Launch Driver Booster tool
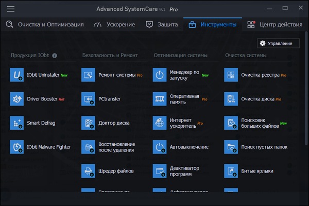Viewport: 309px width, 206px height. [17, 99]
